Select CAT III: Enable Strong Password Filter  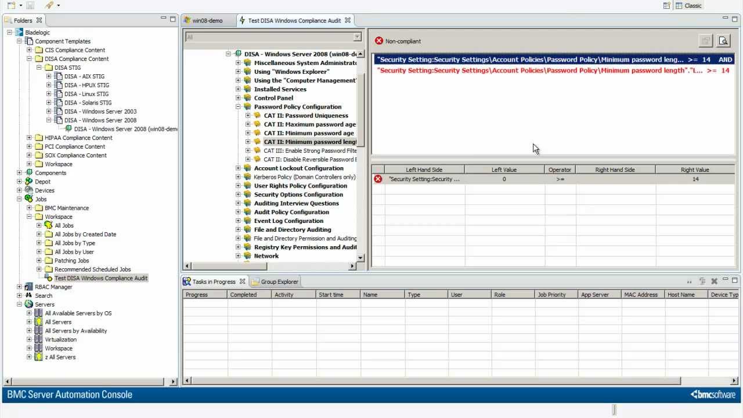310,150
